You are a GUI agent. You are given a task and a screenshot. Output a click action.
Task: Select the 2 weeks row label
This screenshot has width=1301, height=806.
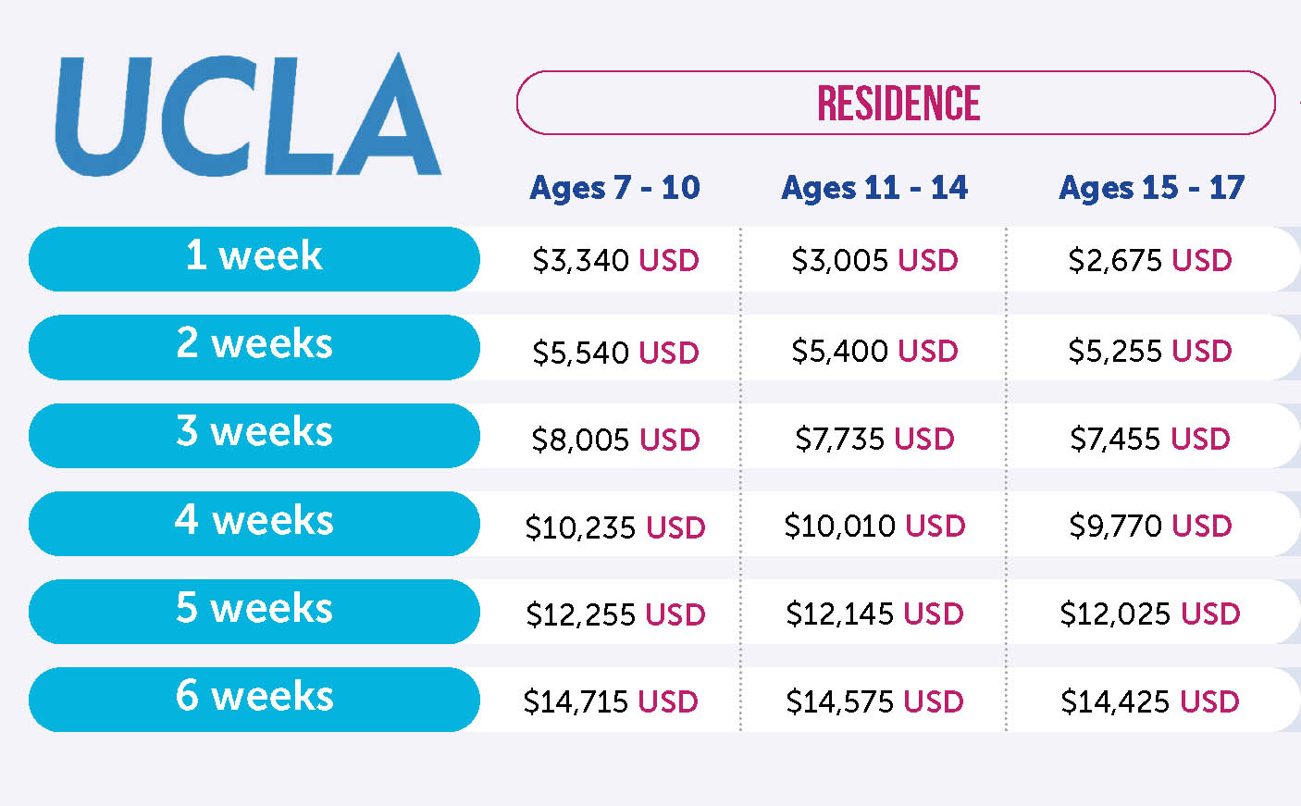(x=254, y=346)
